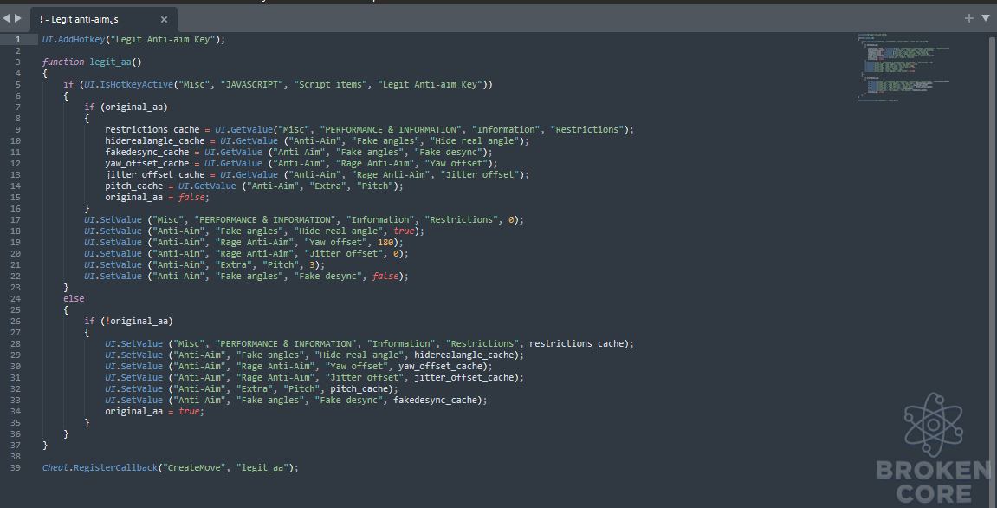Viewport: 997px width, 508px height.
Task: Click line number 39 in the gutter
Action: 16,468
